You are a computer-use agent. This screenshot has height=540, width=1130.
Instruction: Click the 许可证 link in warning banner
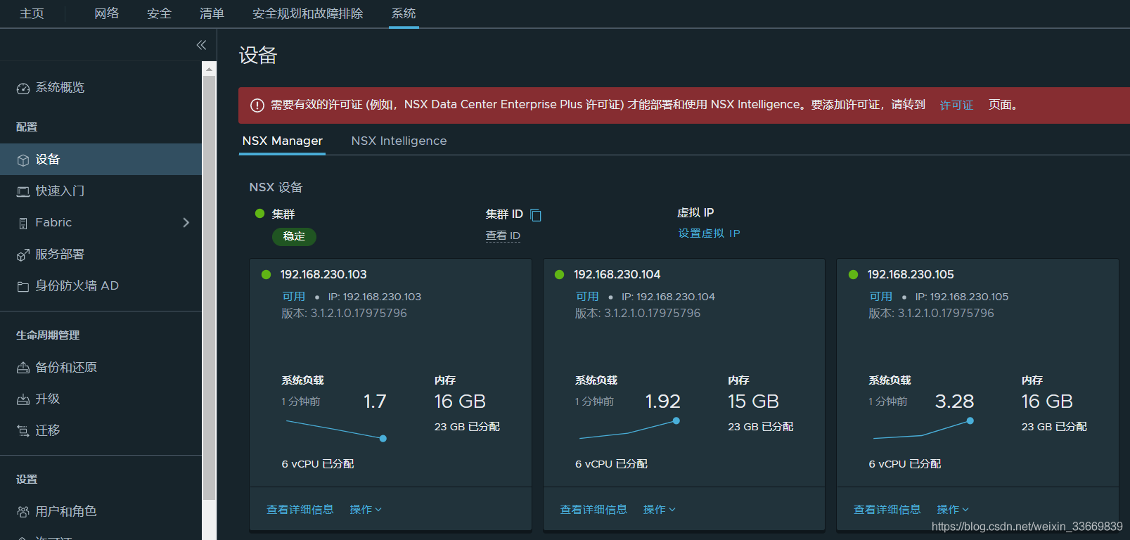click(956, 105)
